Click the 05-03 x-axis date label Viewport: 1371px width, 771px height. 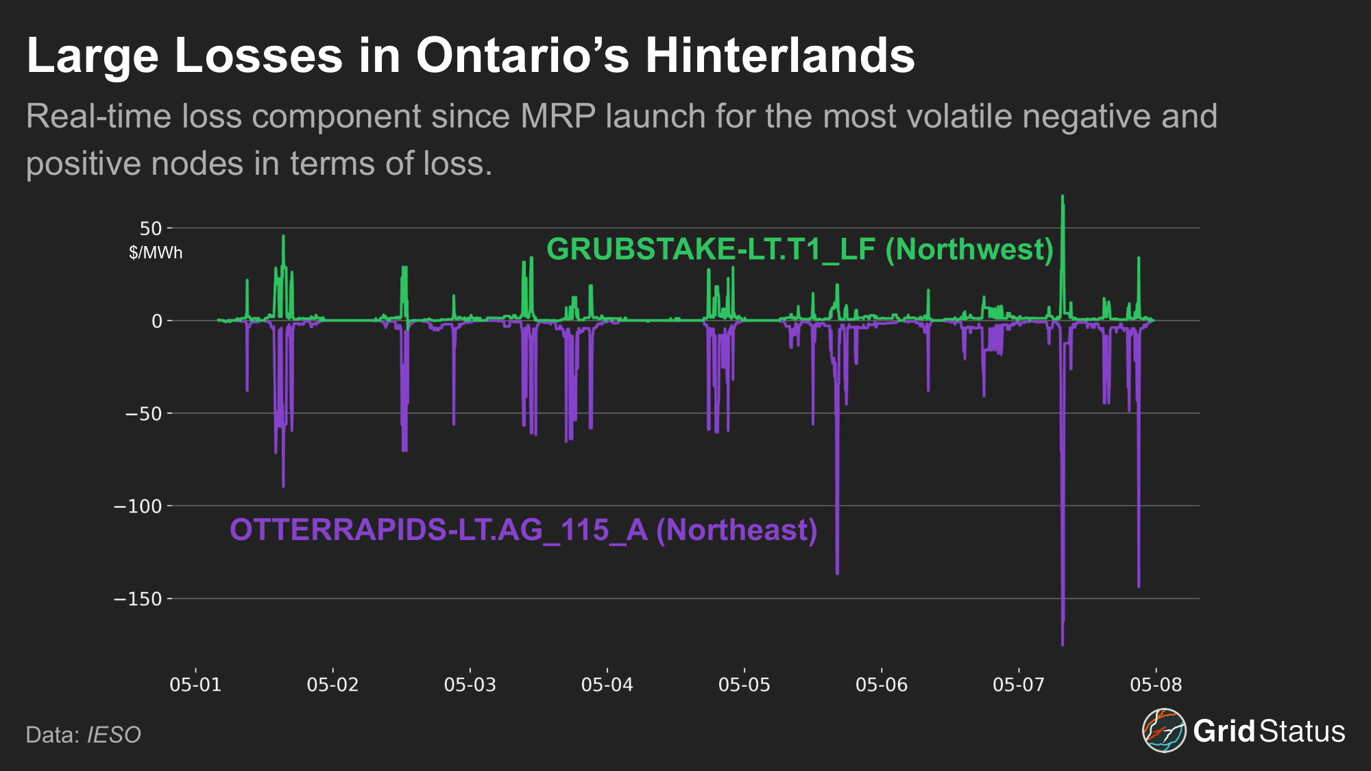pyautogui.click(x=470, y=685)
